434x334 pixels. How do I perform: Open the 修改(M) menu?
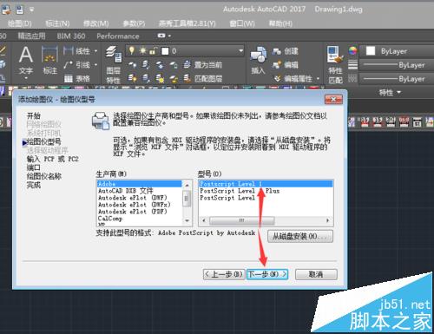pyautogui.click(x=95, y=23)
